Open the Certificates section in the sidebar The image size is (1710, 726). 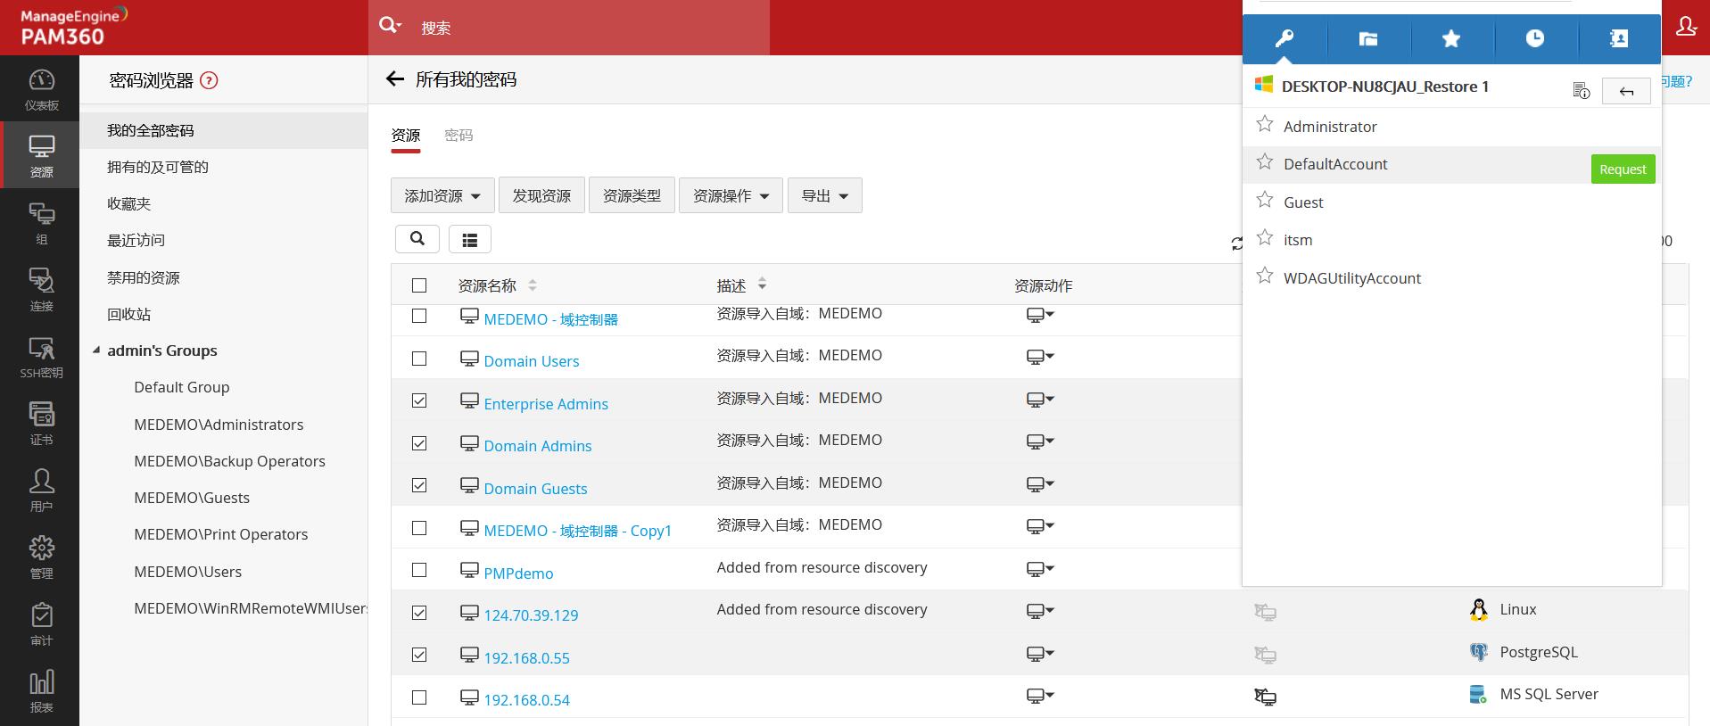pyautogui.click(x=41, y=424)
